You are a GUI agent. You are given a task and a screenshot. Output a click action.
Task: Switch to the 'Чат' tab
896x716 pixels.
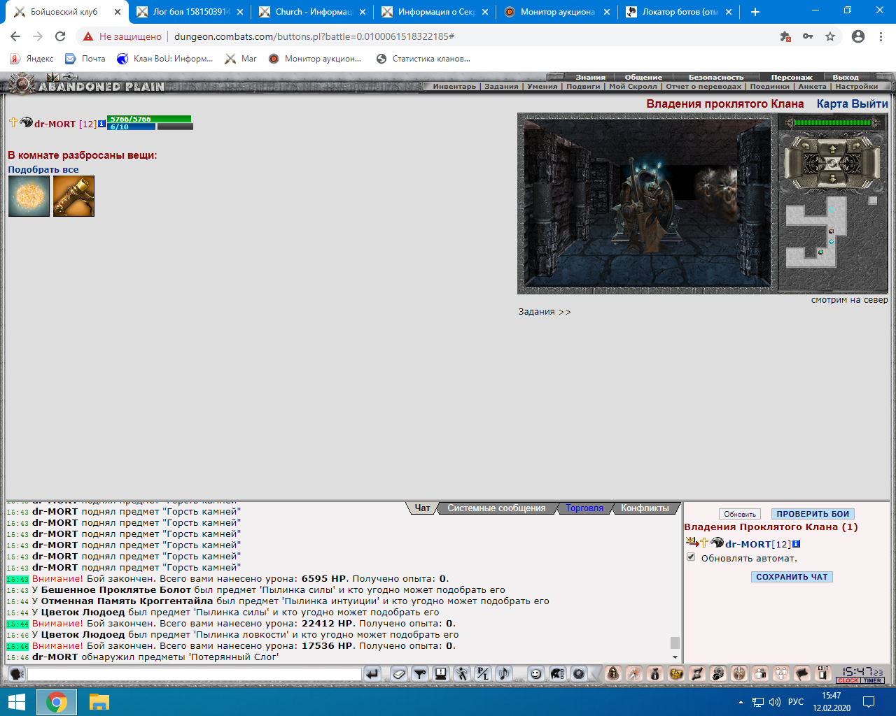[422, 508]
